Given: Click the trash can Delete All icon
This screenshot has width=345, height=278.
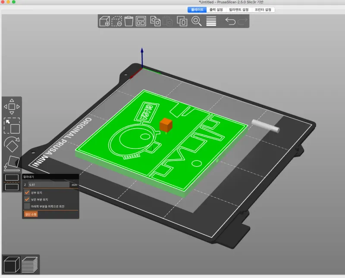Looking at the screenshot, I should pos(129,21).
